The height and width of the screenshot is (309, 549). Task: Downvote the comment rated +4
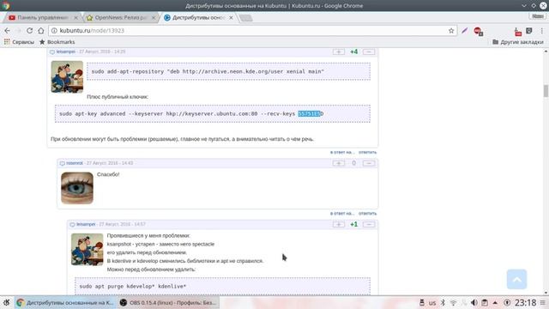point(369,51)
